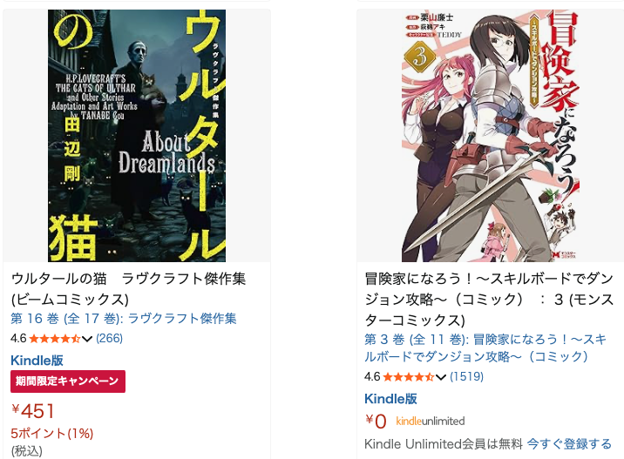Click 今すぐ登録する to join Kindle Unlimited
Screen dimensions: 624x459
569,444
